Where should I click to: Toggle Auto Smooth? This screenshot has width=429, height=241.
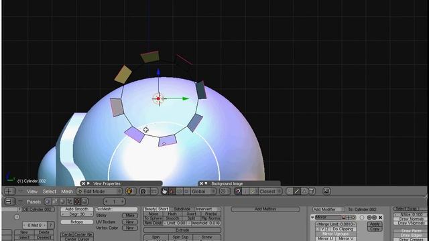coord(77,209)
